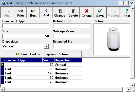Click the Add plus icon button

[46, 13]
